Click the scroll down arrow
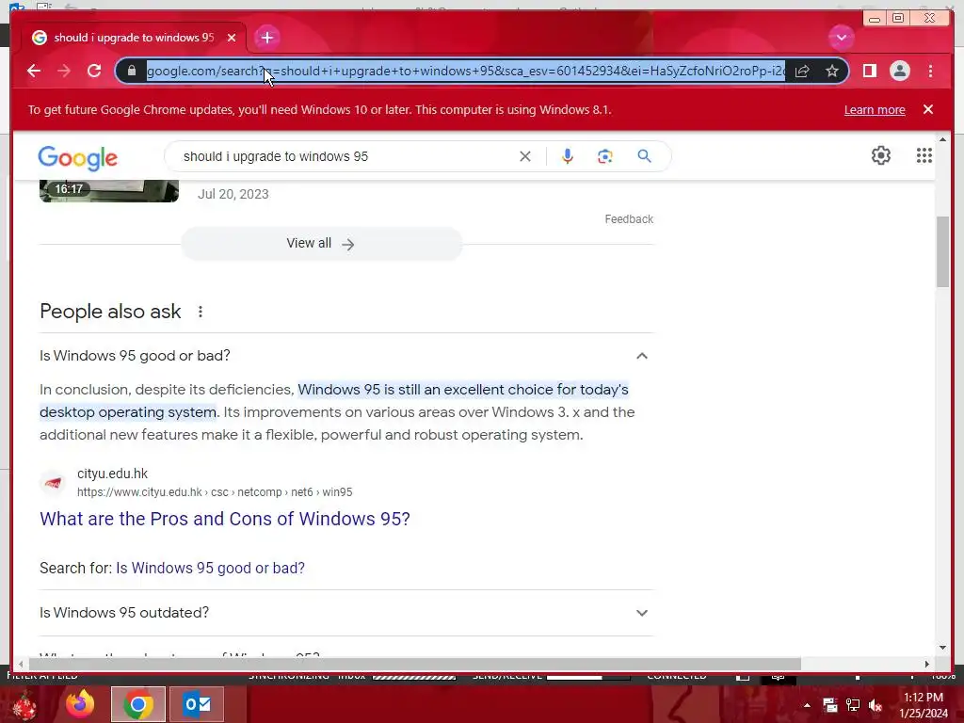Screen dimensions: 964x723 [942, 648]
